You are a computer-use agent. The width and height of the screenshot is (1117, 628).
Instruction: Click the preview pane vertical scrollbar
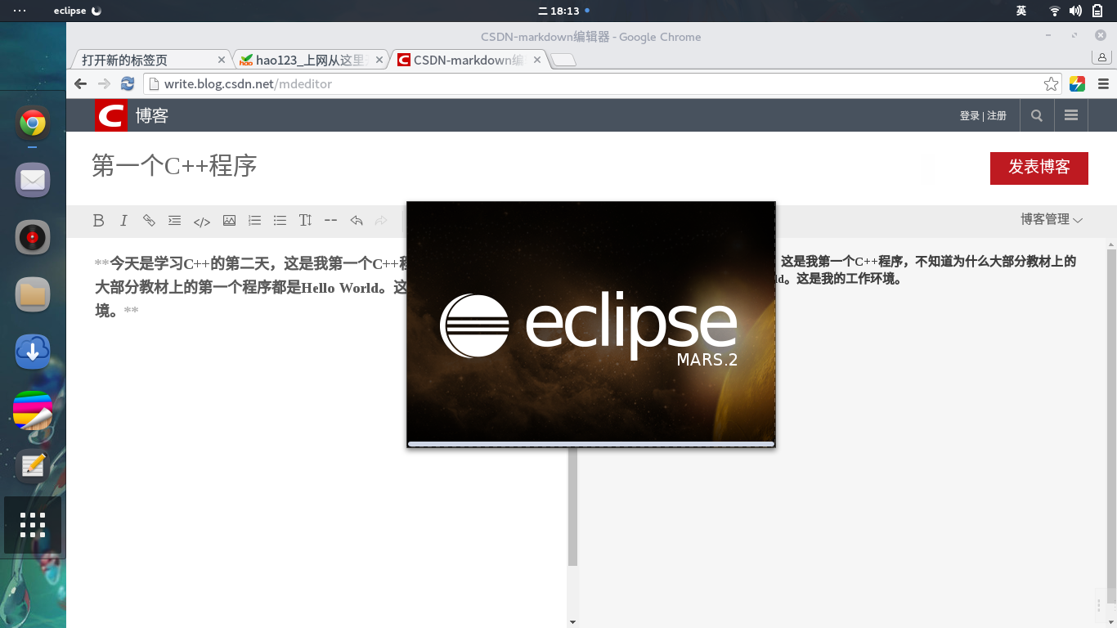coord(1111,425)
